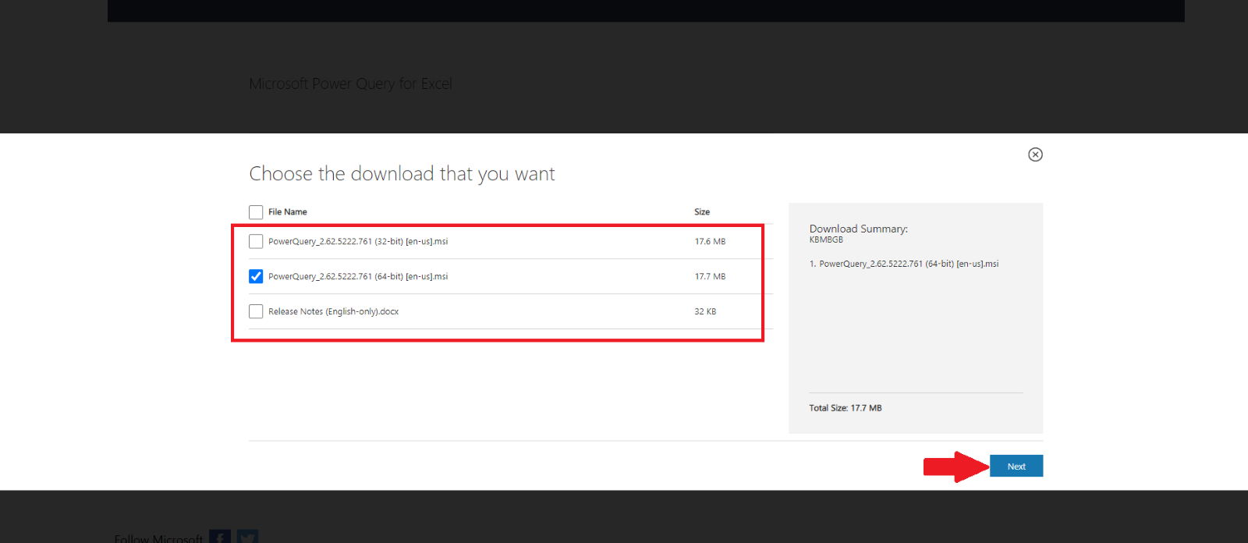Uncheck the PowerQuery 64-bit msi checkbox

(x=256, y=276)
